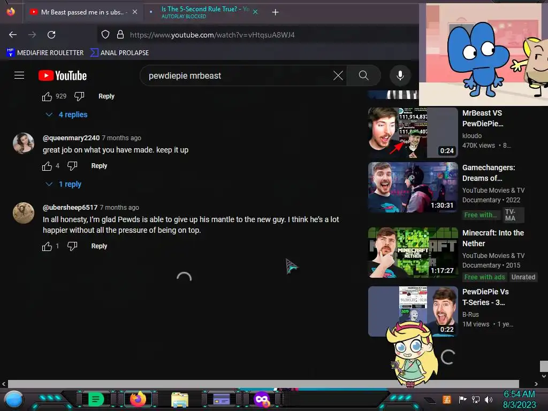Image resolution: width=548 pixels, height=411 pixels.
Task: Dislike the comment with 929 likes
Action: click(x=79, y=96)
